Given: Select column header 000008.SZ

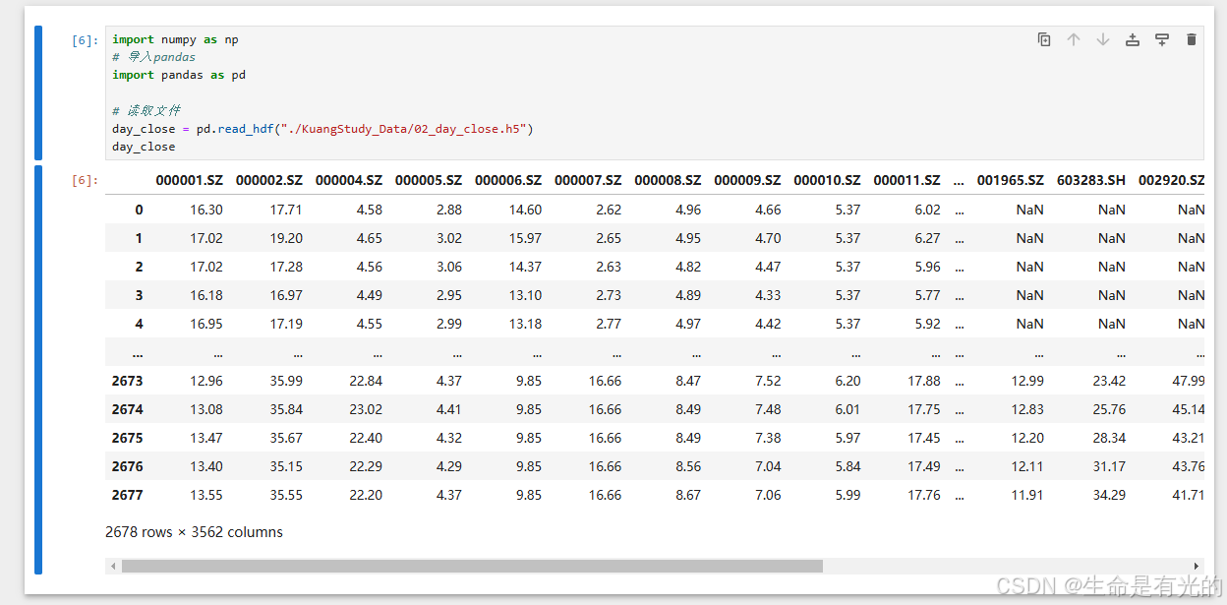Looking at the screenshot, I should pyautogui.click(x=667, y=180).
